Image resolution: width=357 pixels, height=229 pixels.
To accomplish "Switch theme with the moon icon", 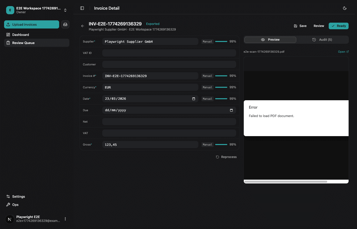I will (x=345, y=8).
